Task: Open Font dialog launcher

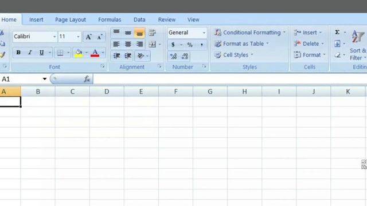Action: tap(103, 66)
